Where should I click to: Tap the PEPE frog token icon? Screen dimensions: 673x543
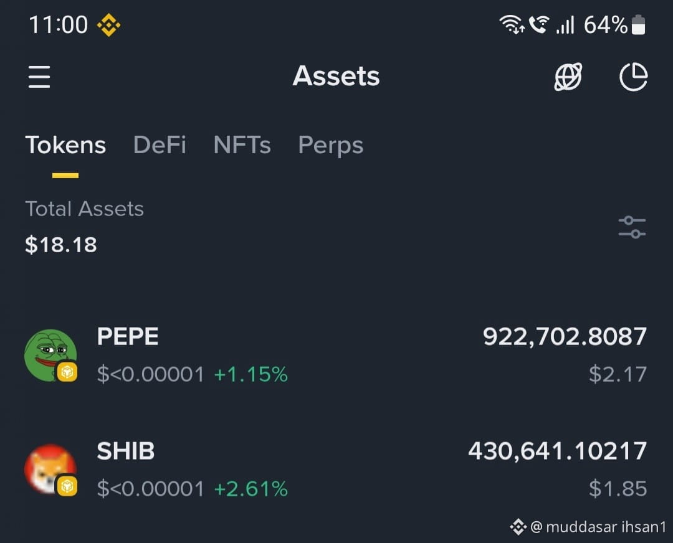50,355
